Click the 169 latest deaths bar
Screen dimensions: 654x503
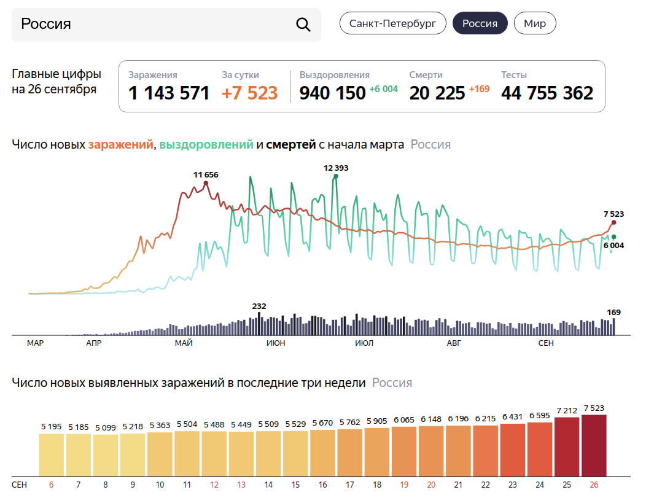(x=613, y=326)
